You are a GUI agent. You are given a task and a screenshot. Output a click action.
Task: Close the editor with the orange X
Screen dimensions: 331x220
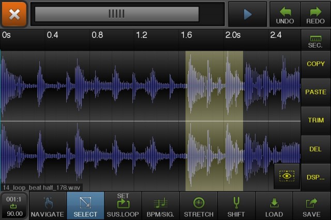click(14, 14)
